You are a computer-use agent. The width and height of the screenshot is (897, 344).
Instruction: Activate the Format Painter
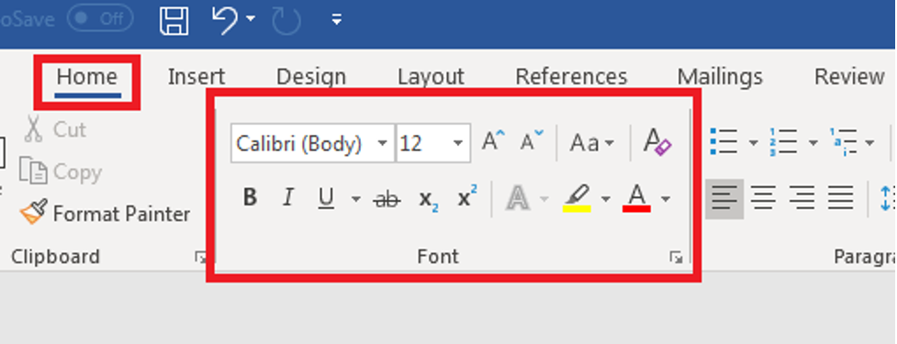click(x=106, y=214)
